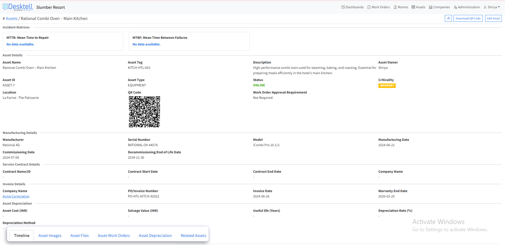Click the Edit Asset button

pos(493,18)
